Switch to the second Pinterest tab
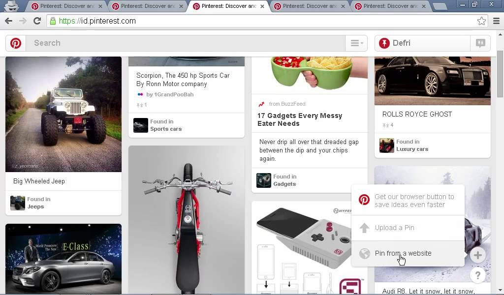This screenshot has width=504, height=295. tap(148, 6)
